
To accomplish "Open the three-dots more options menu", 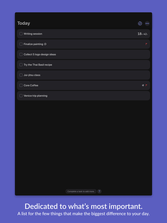I will click(147, 23).
